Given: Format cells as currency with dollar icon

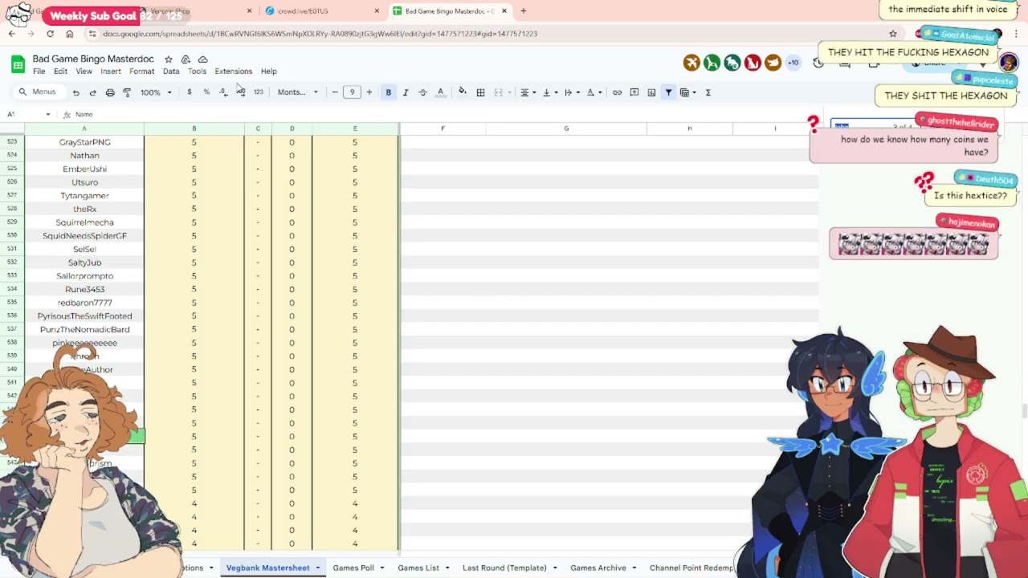Looking at the screenshot, I should [190, 92].
